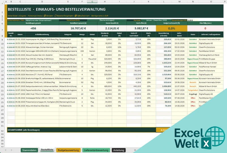Go to the Lieferantenbewertung sheet tab
Image resolution: width=227 pixels, height=153 pixels.
point(96,150)
